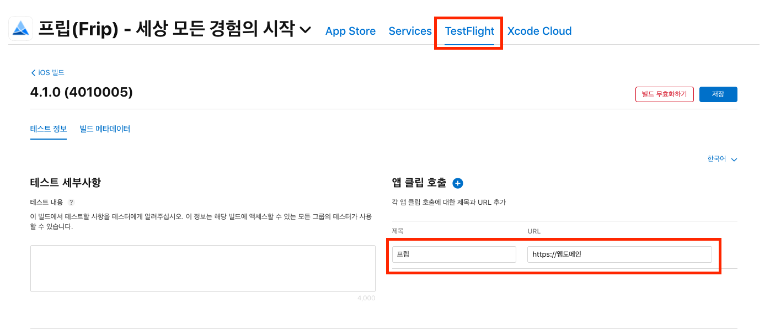Image resolution: width=770 pixels, height=329 pixels.
Task: Open the app name dropdown chevron
Action: pyautogui.click(x=306, y=30)
